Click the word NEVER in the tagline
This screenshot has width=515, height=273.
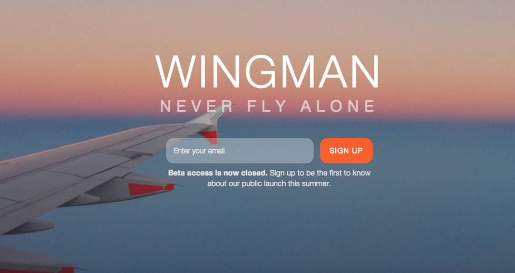197,106
